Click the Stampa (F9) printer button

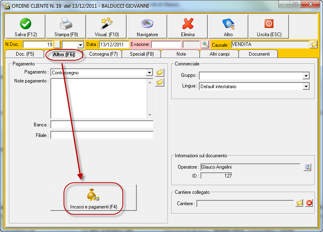pyautogui.click(x=66, y=26)
